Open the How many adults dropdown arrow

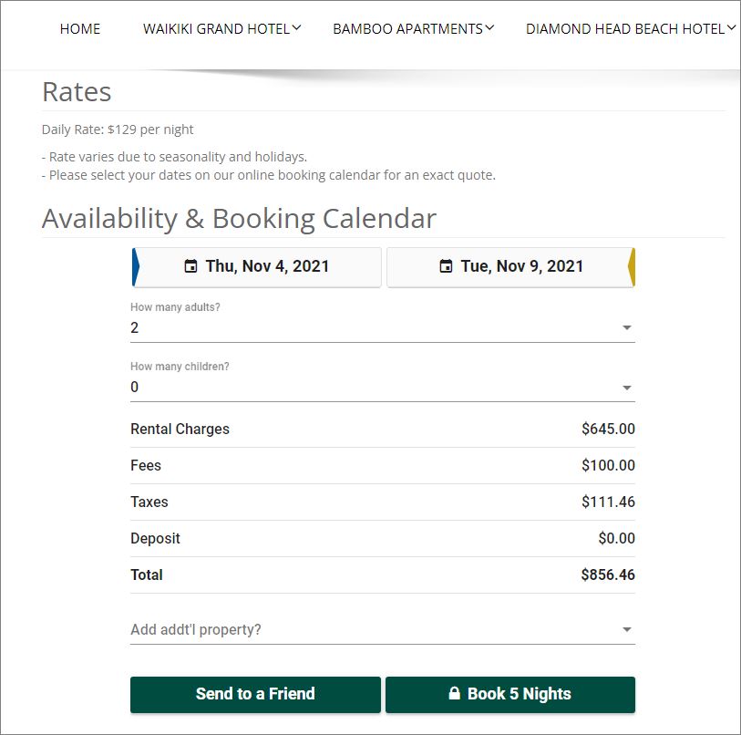[627, 327]
